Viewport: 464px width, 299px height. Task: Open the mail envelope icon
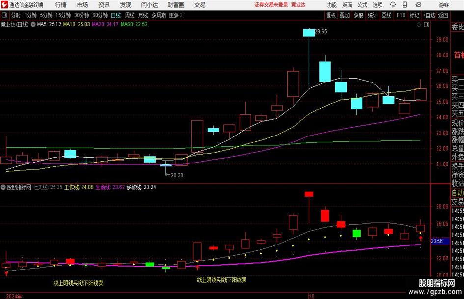click(x=418, y=5)
